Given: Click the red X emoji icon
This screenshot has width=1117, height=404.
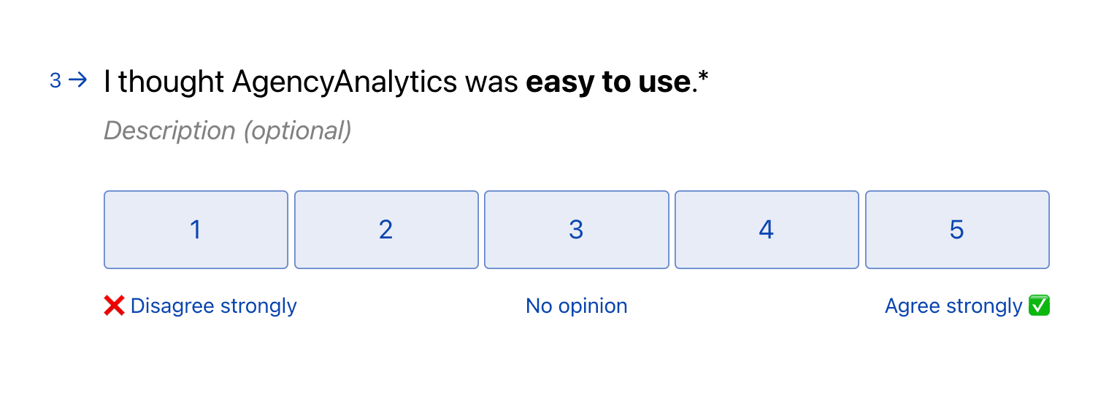Looking at the screenshot, I should coord(114,306).
